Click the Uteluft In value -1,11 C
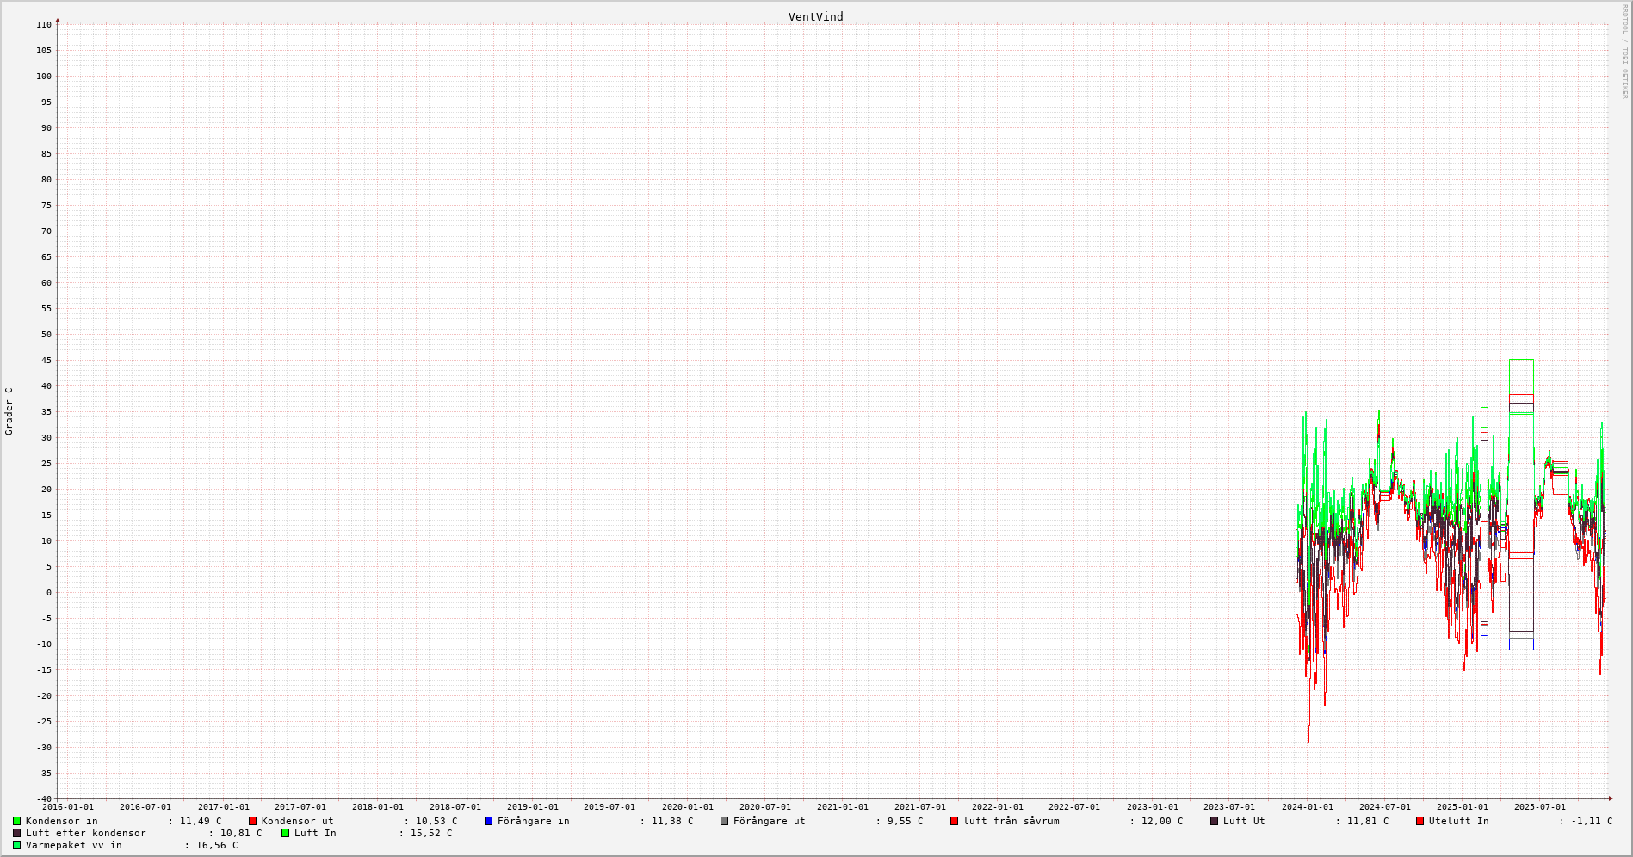The width and height of the screenshot is (1633, 857). 1588,821
